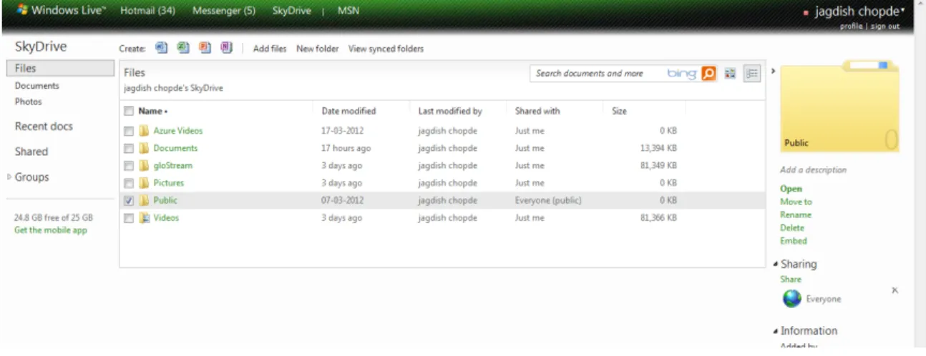Select Files in the left sidebar
Screen dimensions: 926x356
point(60,68)
